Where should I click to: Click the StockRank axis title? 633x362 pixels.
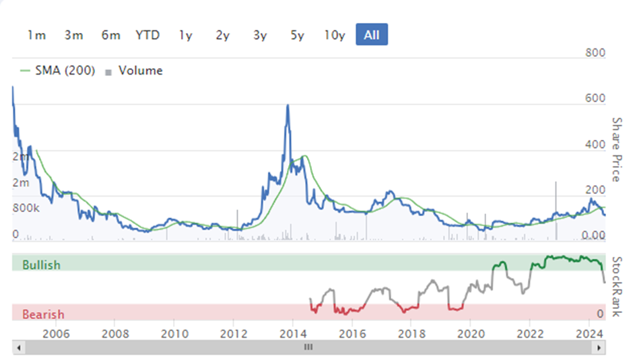[618, 287]
